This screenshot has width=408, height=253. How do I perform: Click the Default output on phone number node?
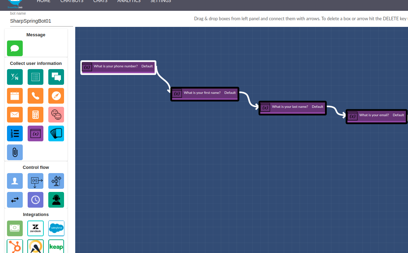pyautogui.click(x=147, y=66)
